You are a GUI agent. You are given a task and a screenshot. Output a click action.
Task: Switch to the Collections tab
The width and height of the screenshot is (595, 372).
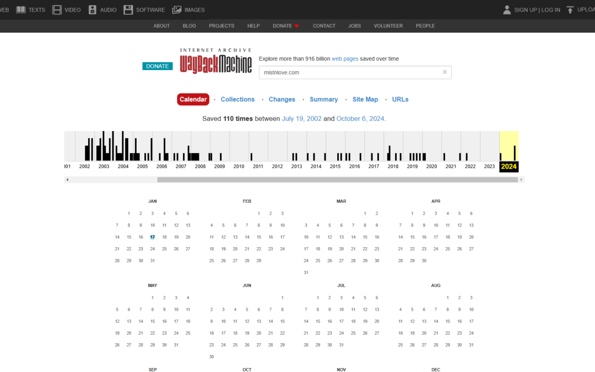[x=237, y=99]
